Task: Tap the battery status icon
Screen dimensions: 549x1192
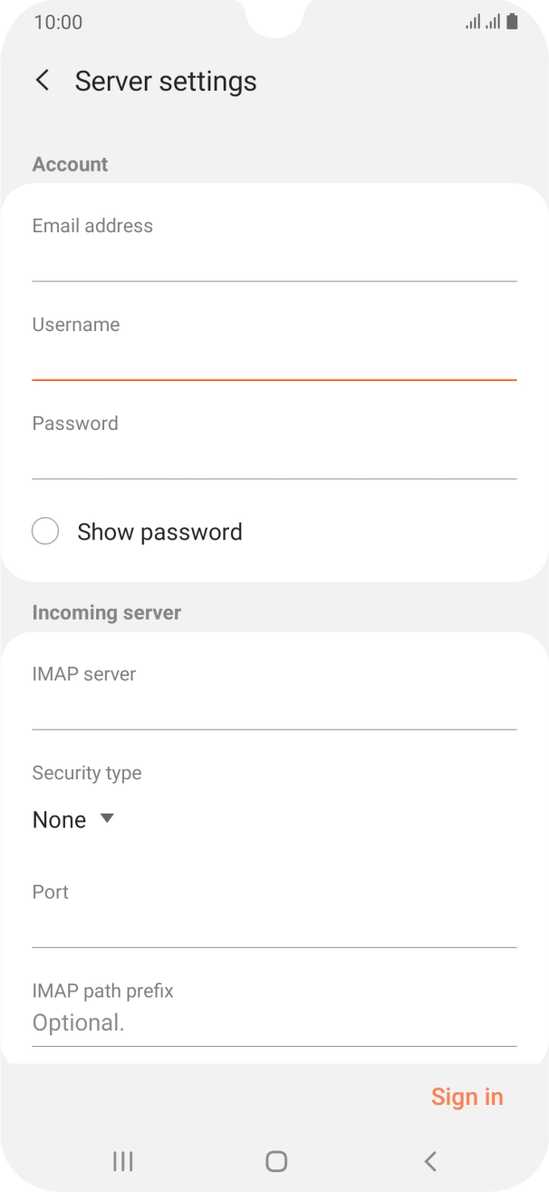Action: [512, 21]
